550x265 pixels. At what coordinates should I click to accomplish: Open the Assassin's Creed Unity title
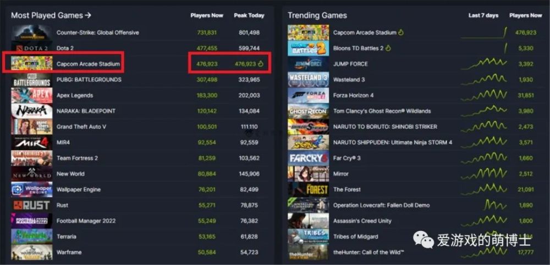point(362,221)
